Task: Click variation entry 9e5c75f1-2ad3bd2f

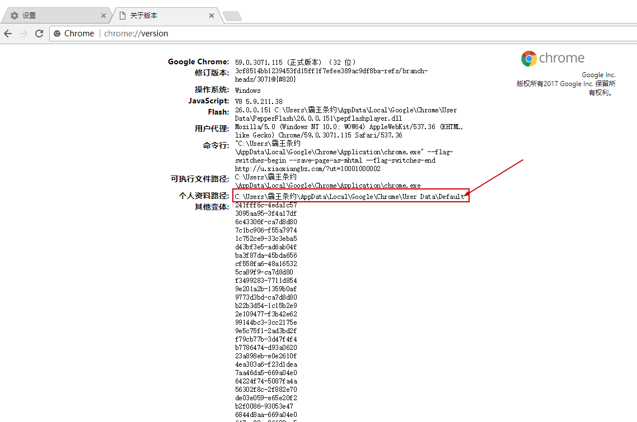Action: [x=266, y=331]
